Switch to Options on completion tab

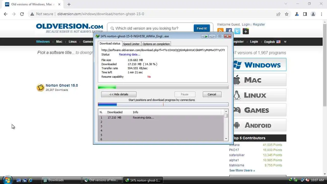[x=156, y=44]
